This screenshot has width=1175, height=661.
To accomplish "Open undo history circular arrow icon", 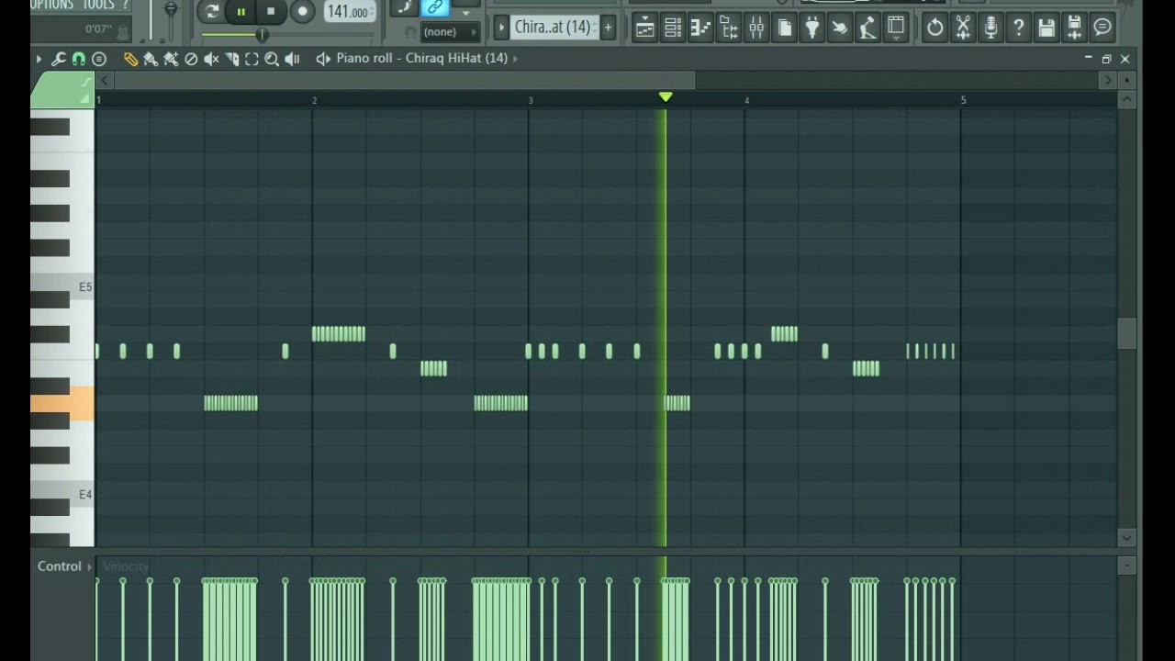I will (x=934, y=28).
